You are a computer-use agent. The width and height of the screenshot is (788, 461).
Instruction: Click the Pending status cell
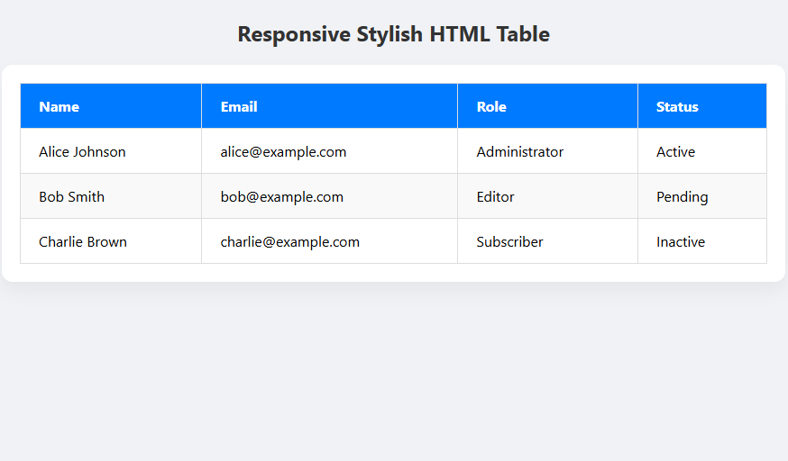click(x=682, y=196)
